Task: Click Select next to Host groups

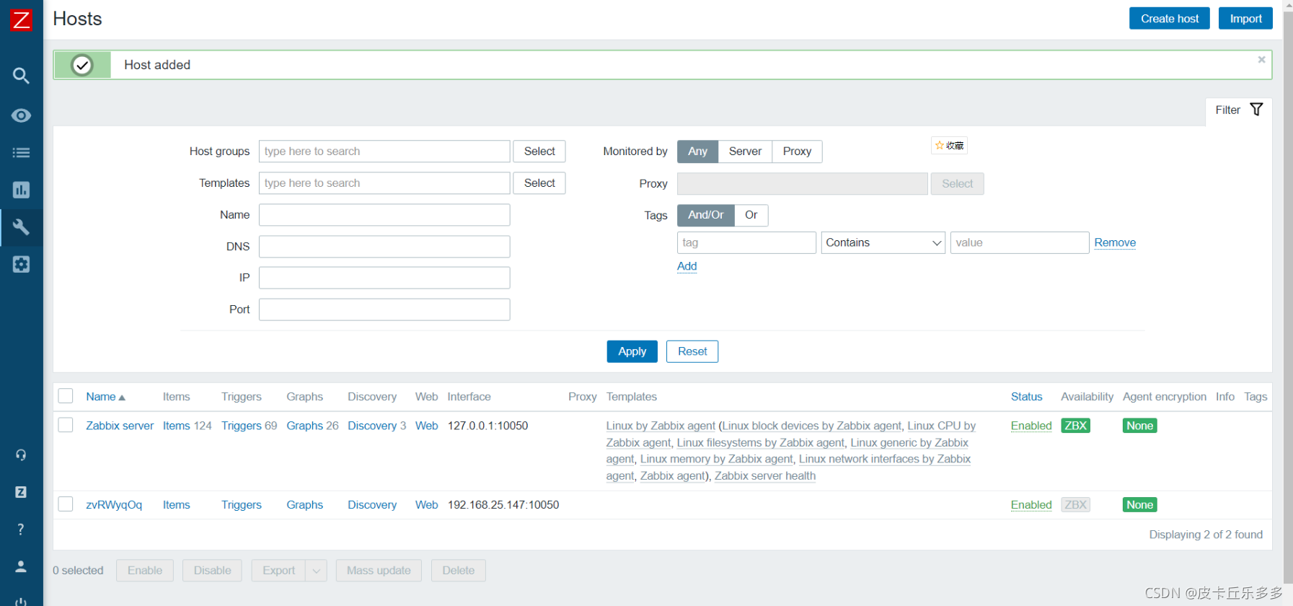Action: pyautogui.click(x=539, y=151)
